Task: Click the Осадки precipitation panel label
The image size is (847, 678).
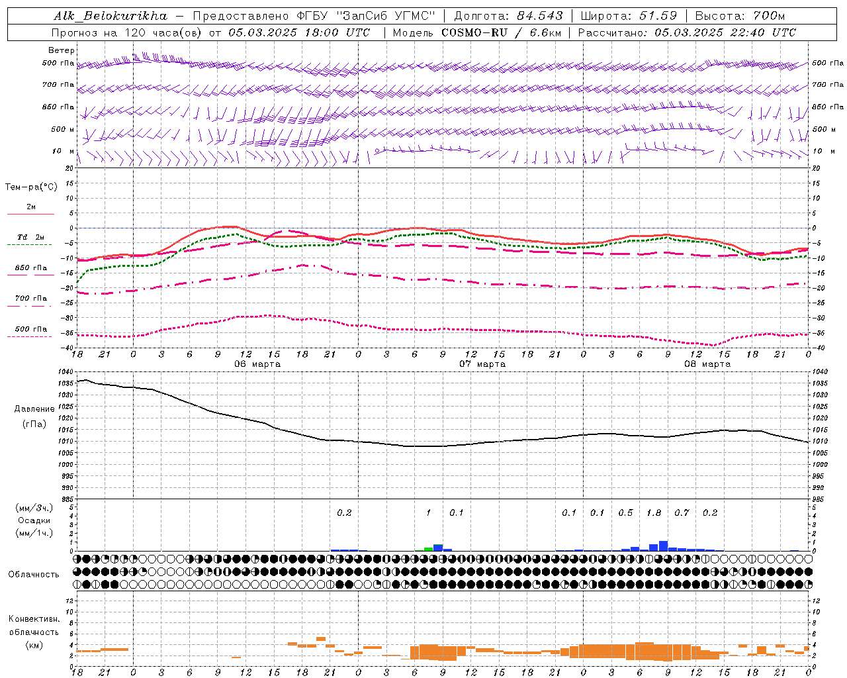Action: pyautogui.click(x=34, y=520)
